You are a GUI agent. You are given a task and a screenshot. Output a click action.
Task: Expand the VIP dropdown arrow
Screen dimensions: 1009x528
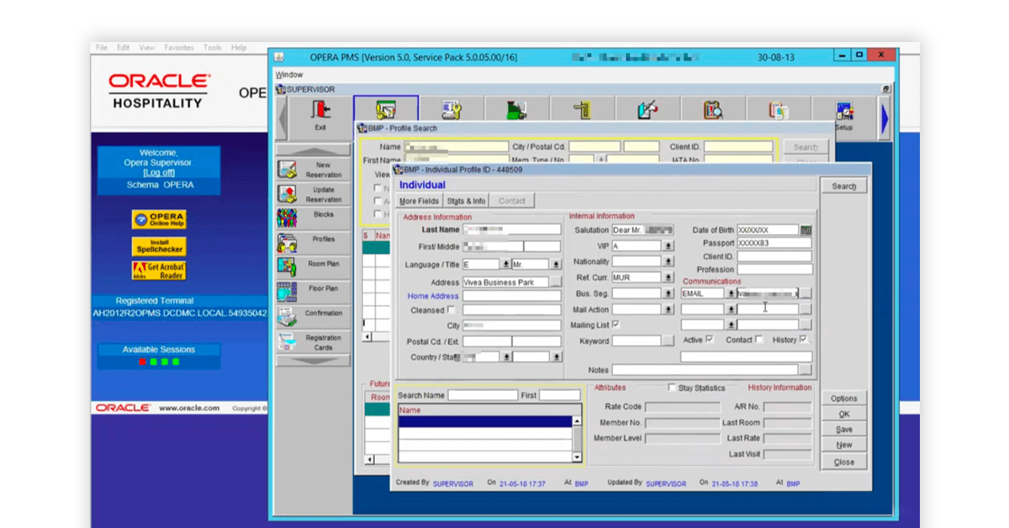pyautogui.click(x=668, y=246)
